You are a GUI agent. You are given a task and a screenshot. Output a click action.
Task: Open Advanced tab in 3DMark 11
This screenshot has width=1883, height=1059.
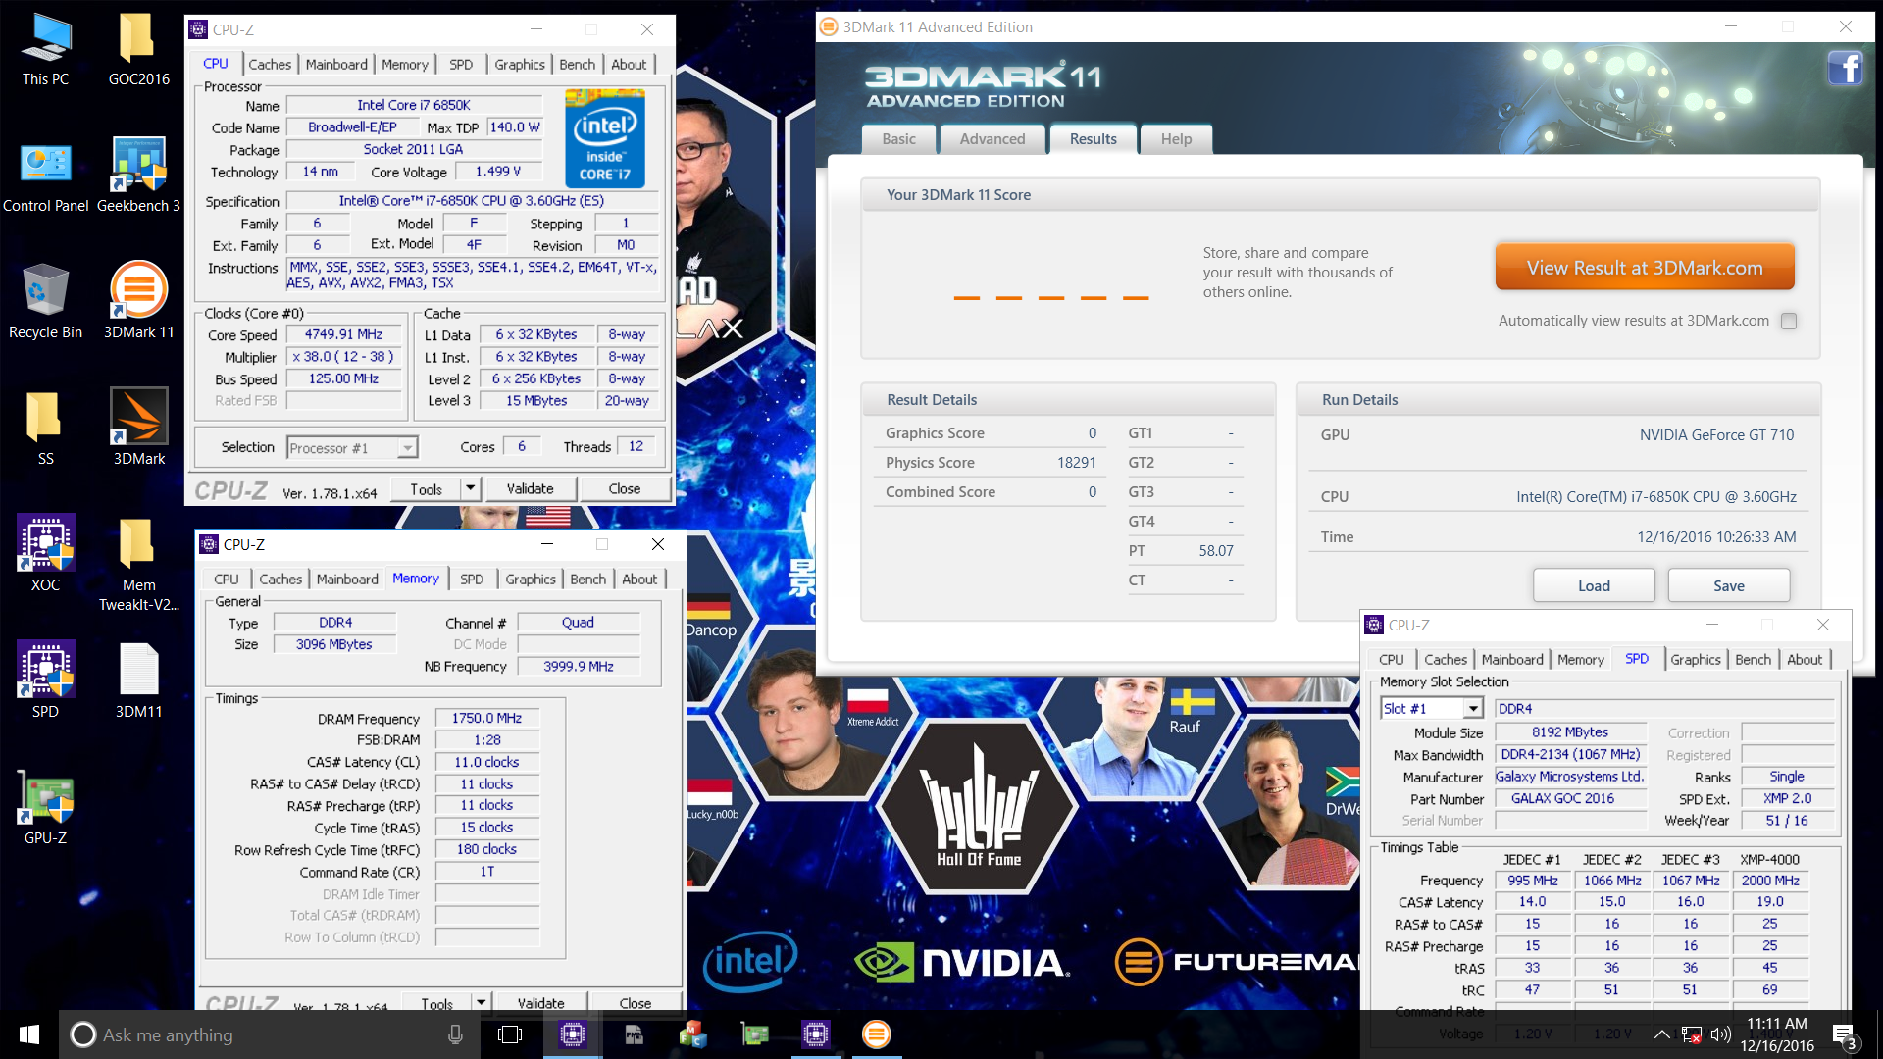tap(992, 139)
